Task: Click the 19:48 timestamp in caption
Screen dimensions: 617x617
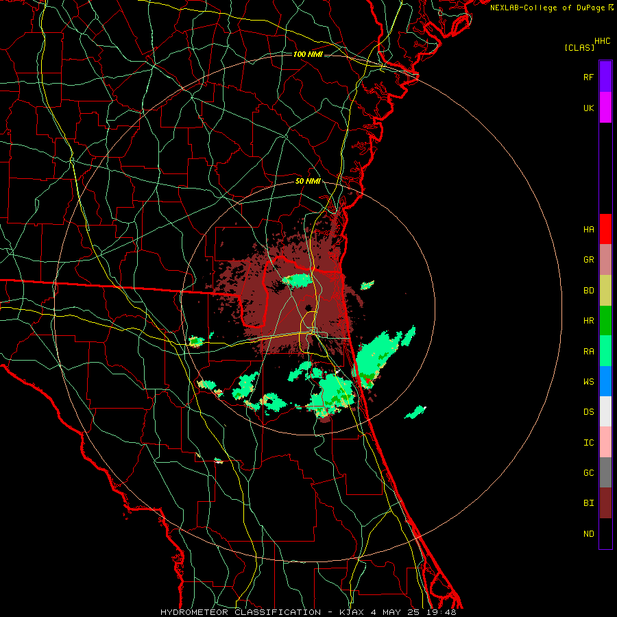Action: tap(441, 612)
